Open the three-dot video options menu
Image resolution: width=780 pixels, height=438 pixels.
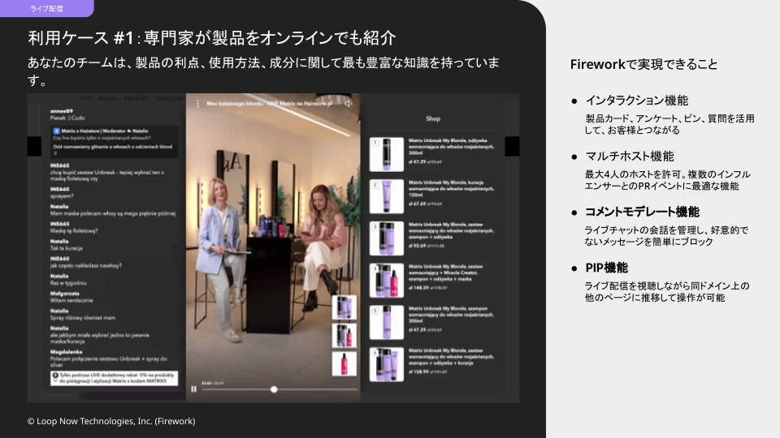click(197, 103)
